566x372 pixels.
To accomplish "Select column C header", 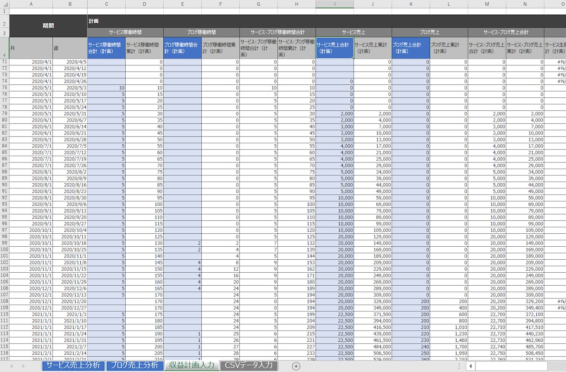I will point(106,4).
